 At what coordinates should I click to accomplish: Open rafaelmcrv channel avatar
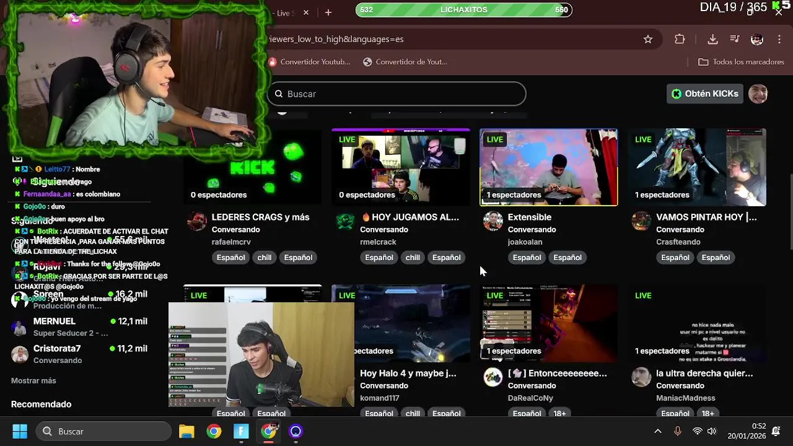[x=197, y=221]
